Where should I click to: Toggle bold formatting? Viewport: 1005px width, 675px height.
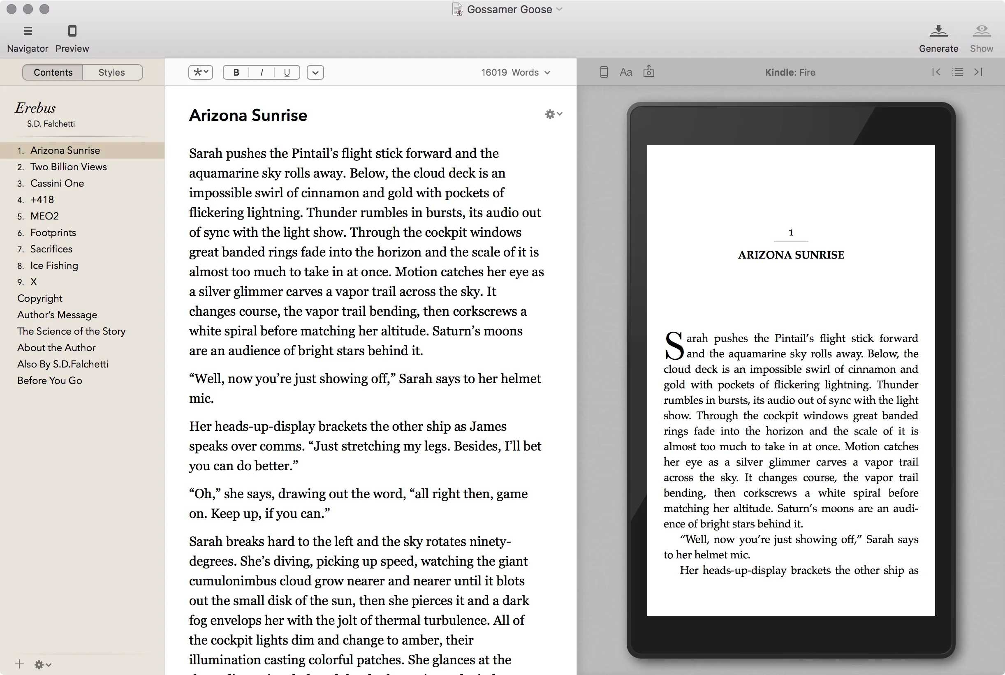(236, 72)
